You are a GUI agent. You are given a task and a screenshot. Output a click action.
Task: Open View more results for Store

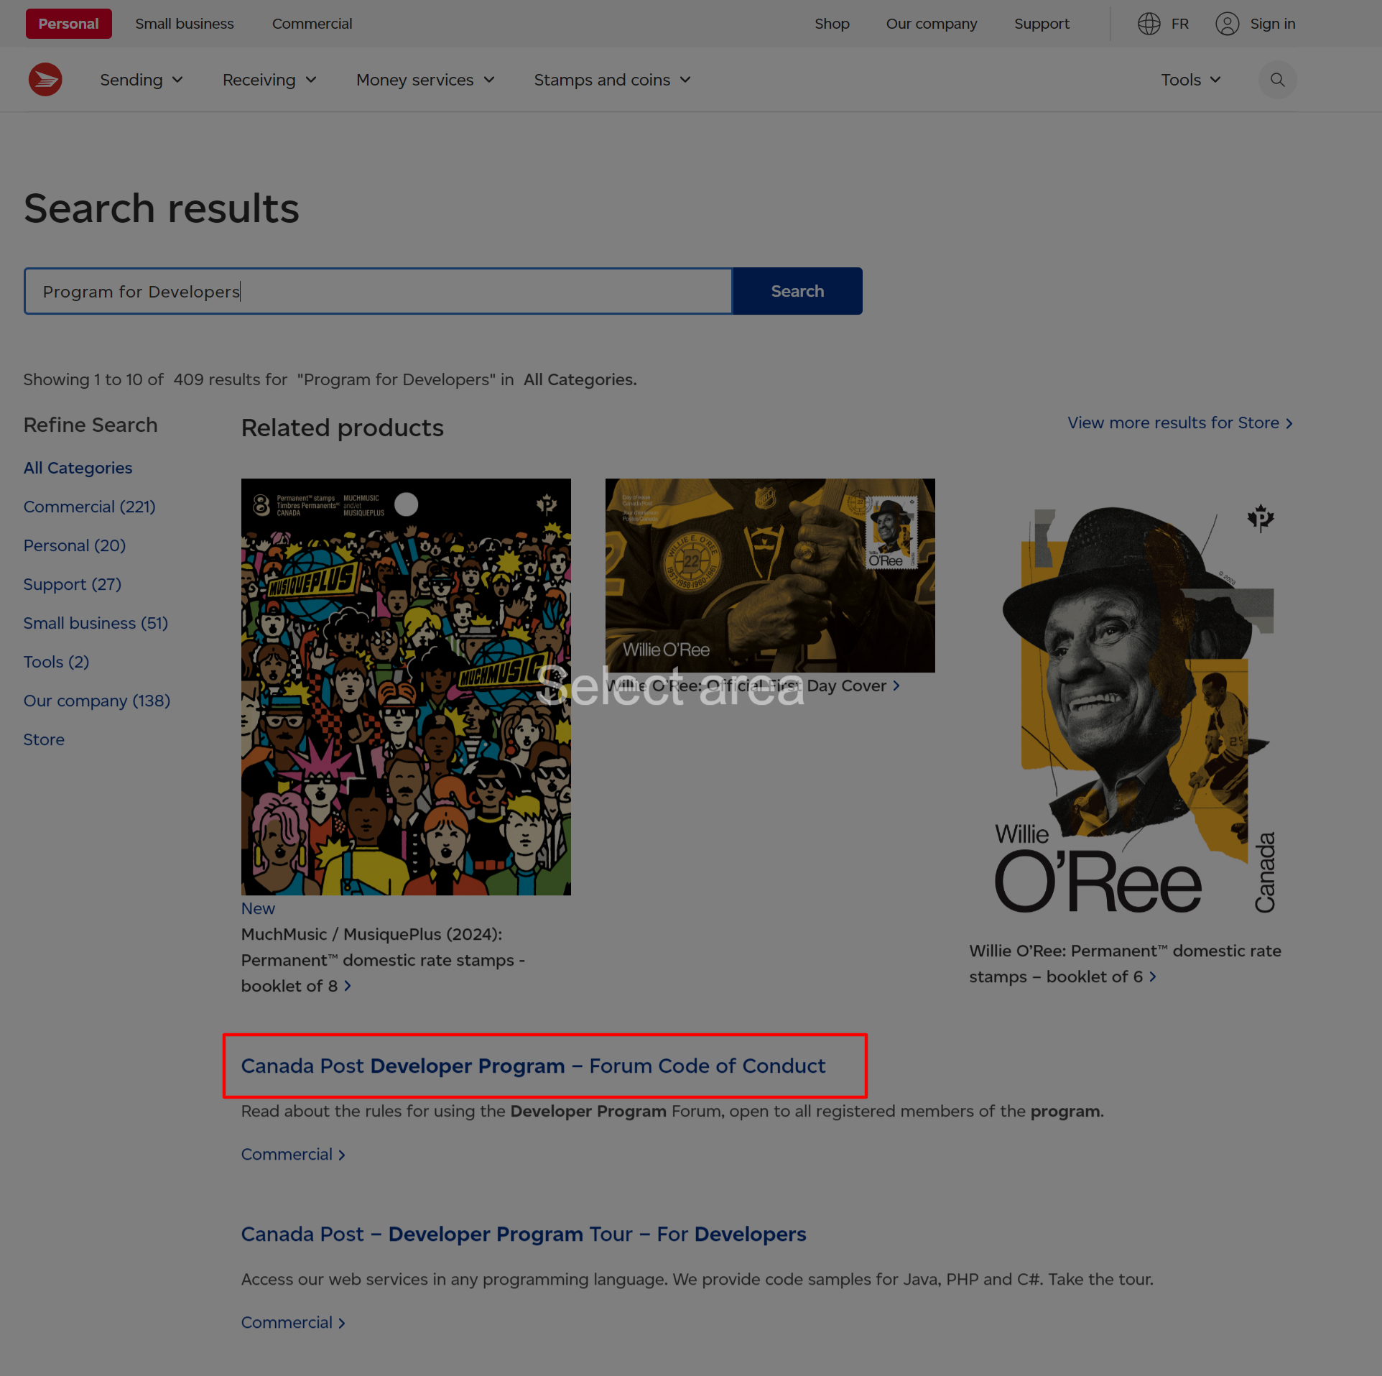(1180, 423)
